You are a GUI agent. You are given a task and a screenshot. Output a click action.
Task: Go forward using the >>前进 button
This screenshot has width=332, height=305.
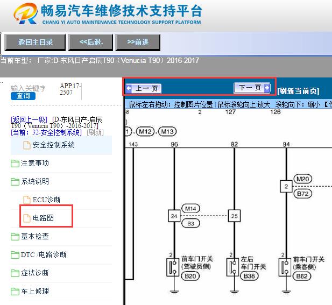coord(138,42)
